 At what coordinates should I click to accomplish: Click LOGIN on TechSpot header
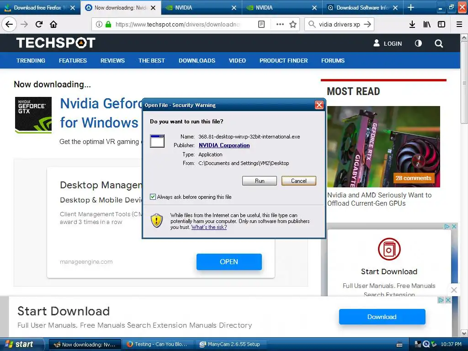click(x=388, y=43)
